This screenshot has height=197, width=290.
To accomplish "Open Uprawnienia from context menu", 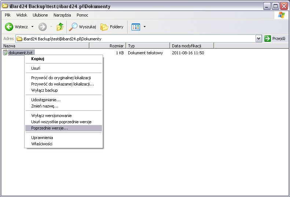I will coord(64,138).
